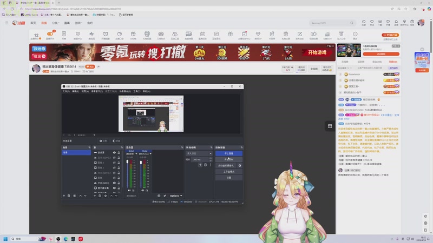
Task: Click the blue 停止直播 button in OBS
Action: click(x=228, y=153)
